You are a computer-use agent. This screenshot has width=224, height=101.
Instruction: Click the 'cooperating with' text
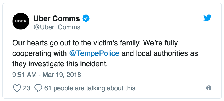point(40,54)
